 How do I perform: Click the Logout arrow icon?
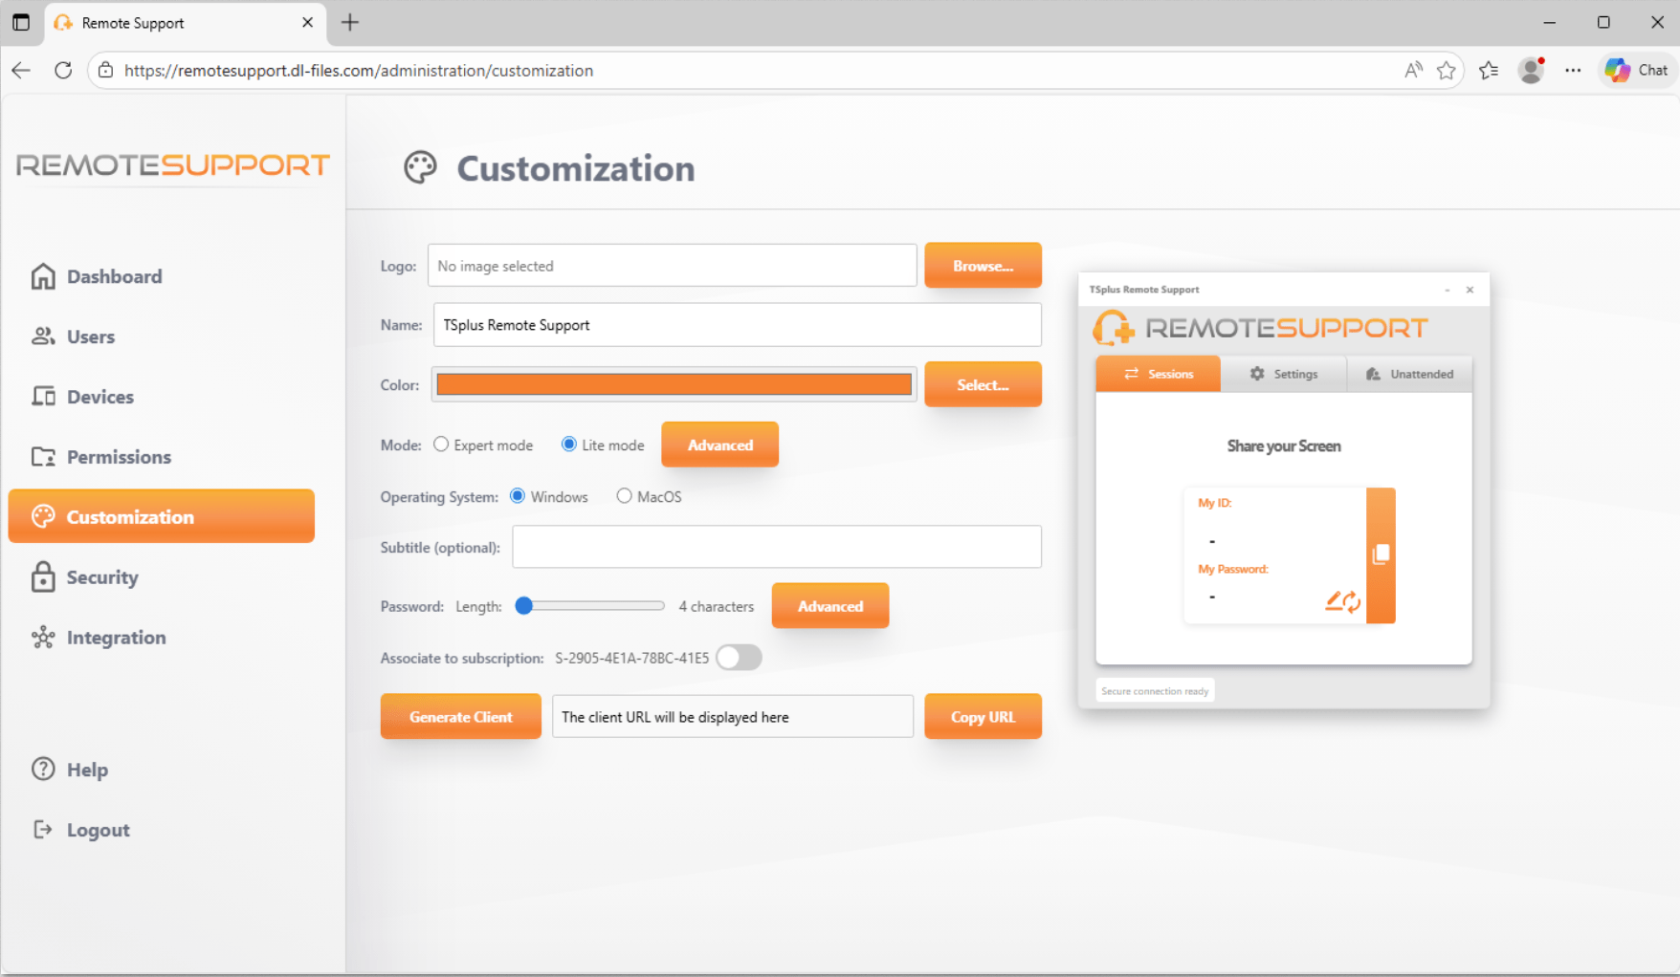(x=43, y=829)
